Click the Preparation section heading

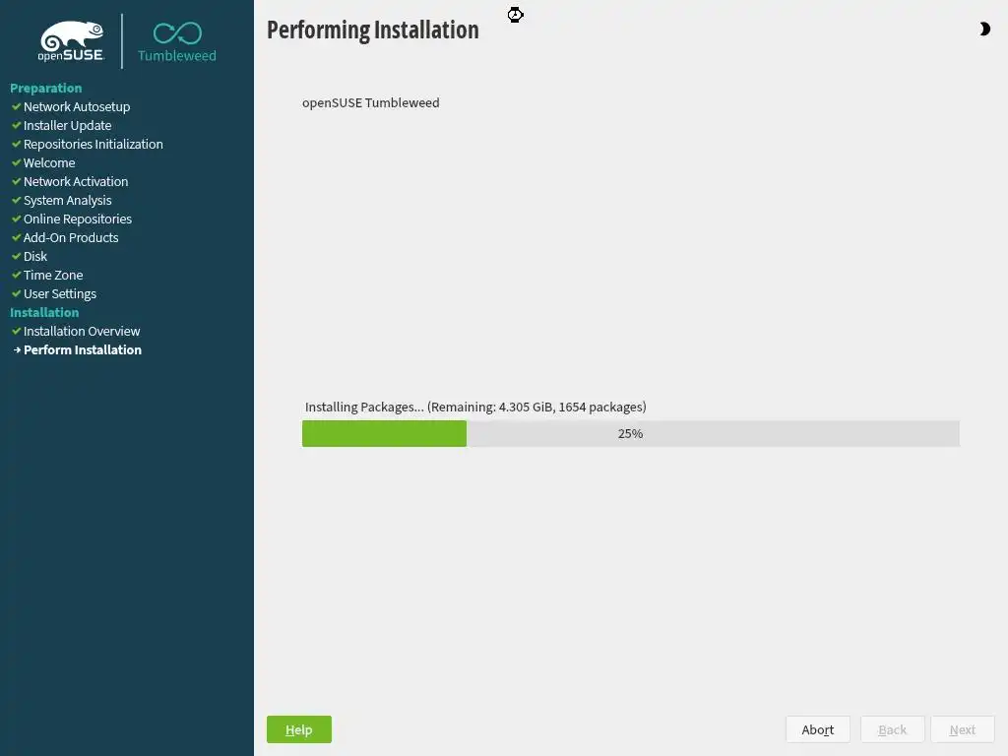click(45, 88)
